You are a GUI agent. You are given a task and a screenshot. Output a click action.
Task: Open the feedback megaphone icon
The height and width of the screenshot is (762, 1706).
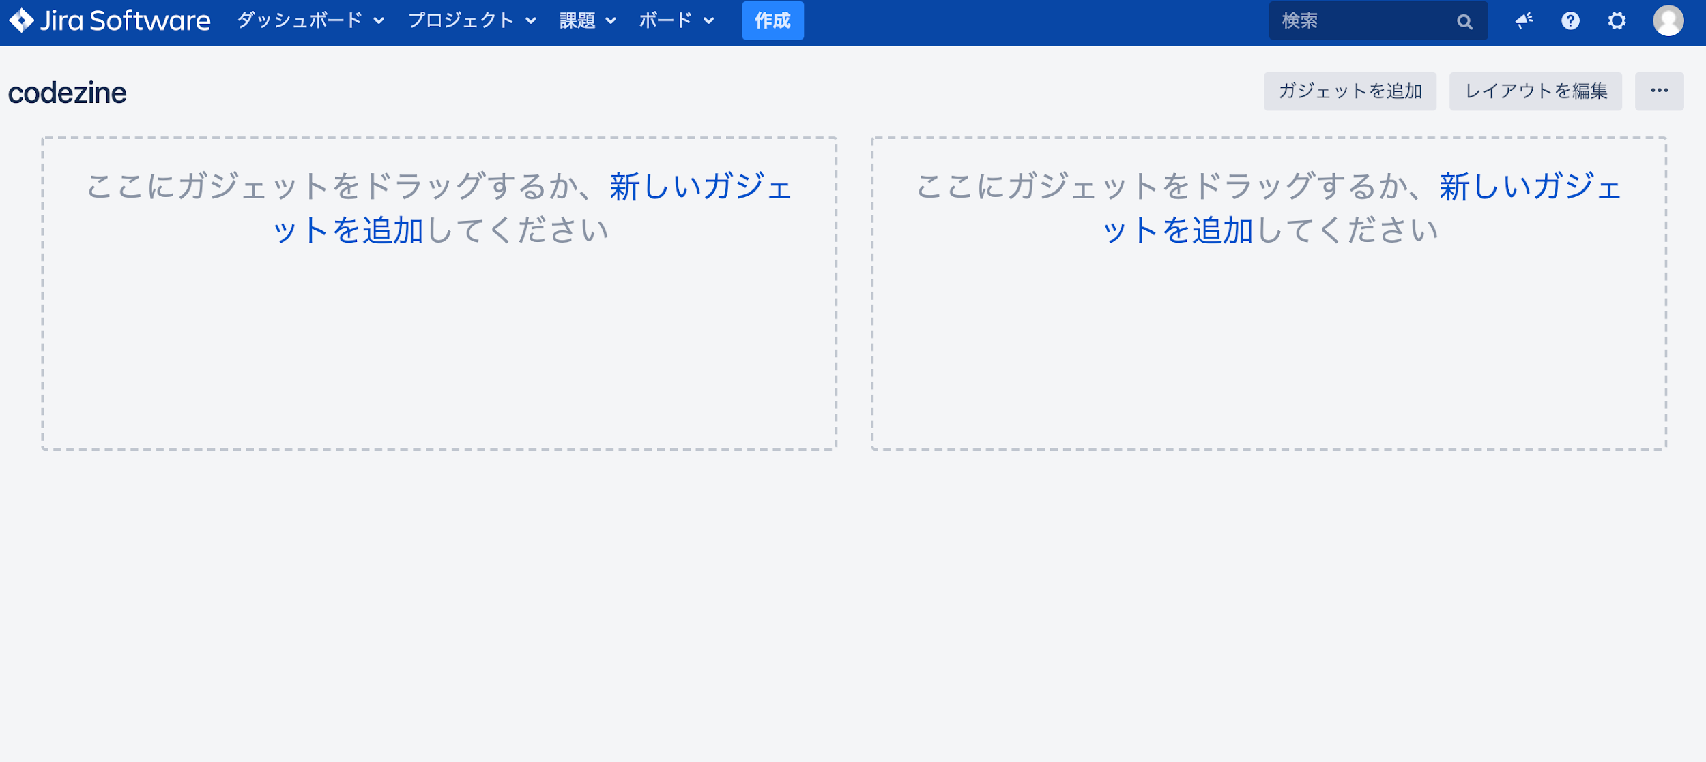[x=1524, y=21]
